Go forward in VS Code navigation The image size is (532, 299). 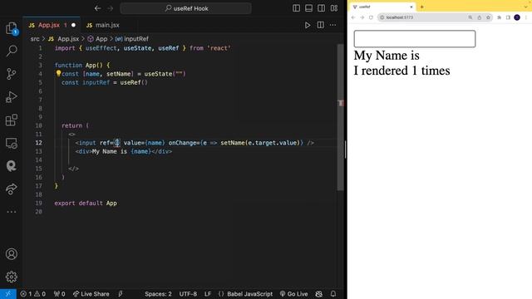pyautogui.click(x=111, y=8)
